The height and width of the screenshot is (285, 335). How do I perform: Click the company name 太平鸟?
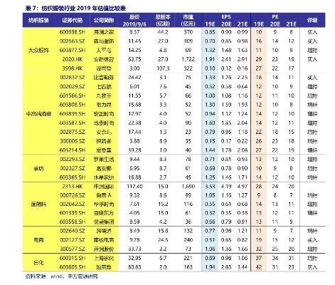point(104,51)
